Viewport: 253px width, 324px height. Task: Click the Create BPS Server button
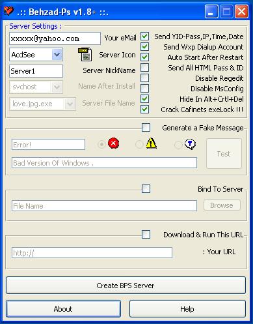click(126, 286)
